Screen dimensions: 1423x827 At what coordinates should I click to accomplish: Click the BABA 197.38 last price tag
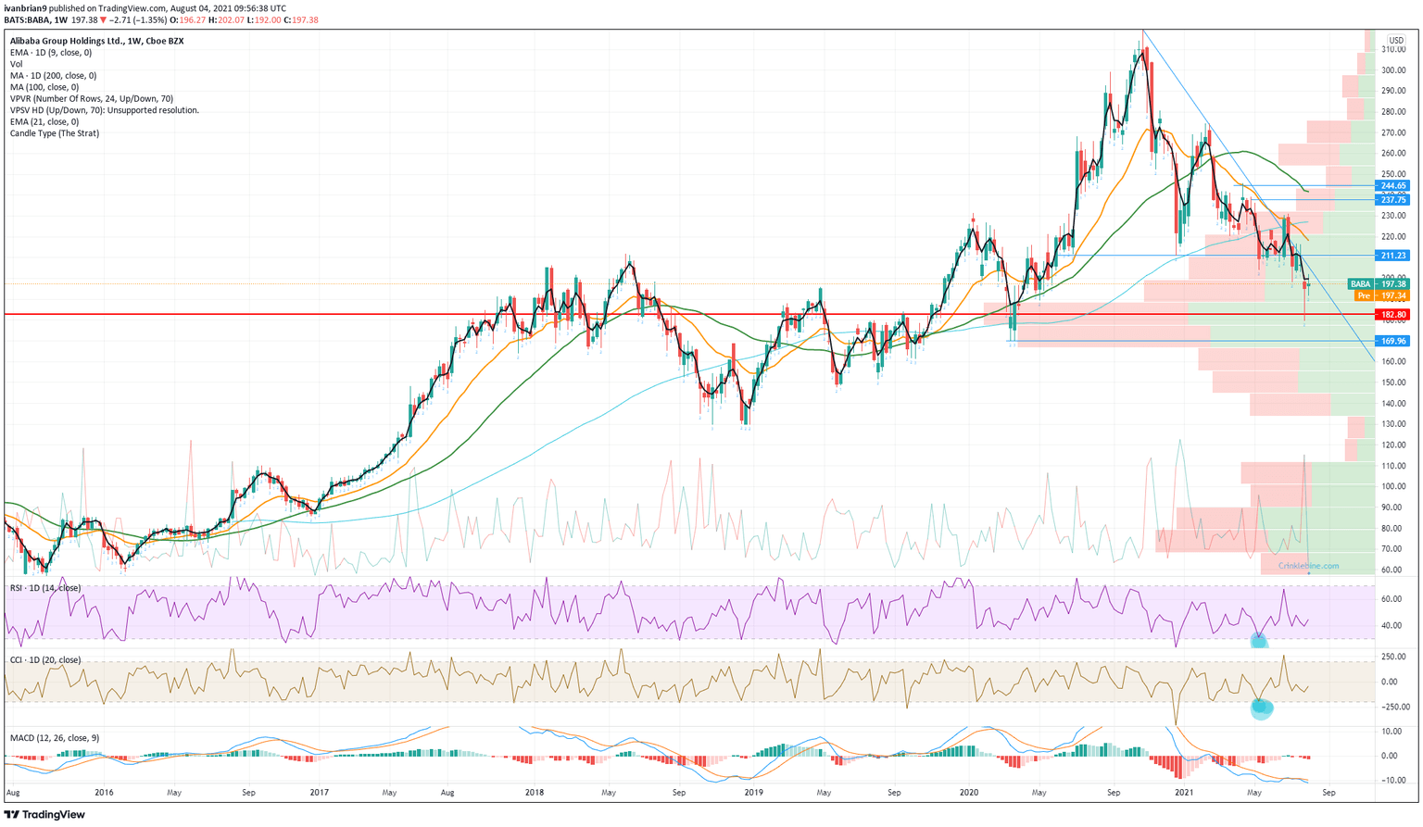coord(1379,284)
